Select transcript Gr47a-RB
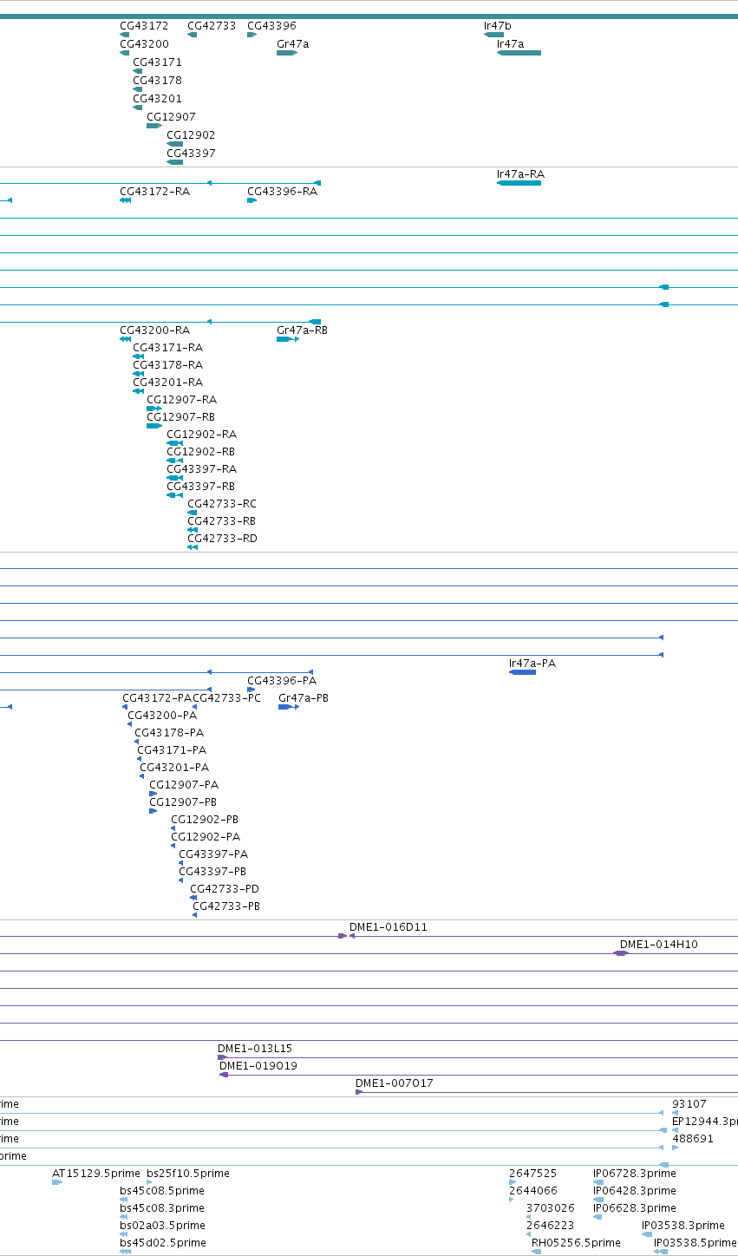Image resolution: width=738 pixels, height=1256 pixels. click(x=302, y=330)
